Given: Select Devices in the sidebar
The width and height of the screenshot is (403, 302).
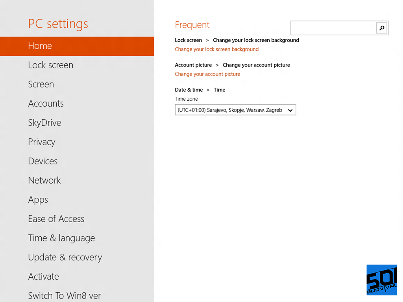Looking at the screenshot, I should coord(43,161).
